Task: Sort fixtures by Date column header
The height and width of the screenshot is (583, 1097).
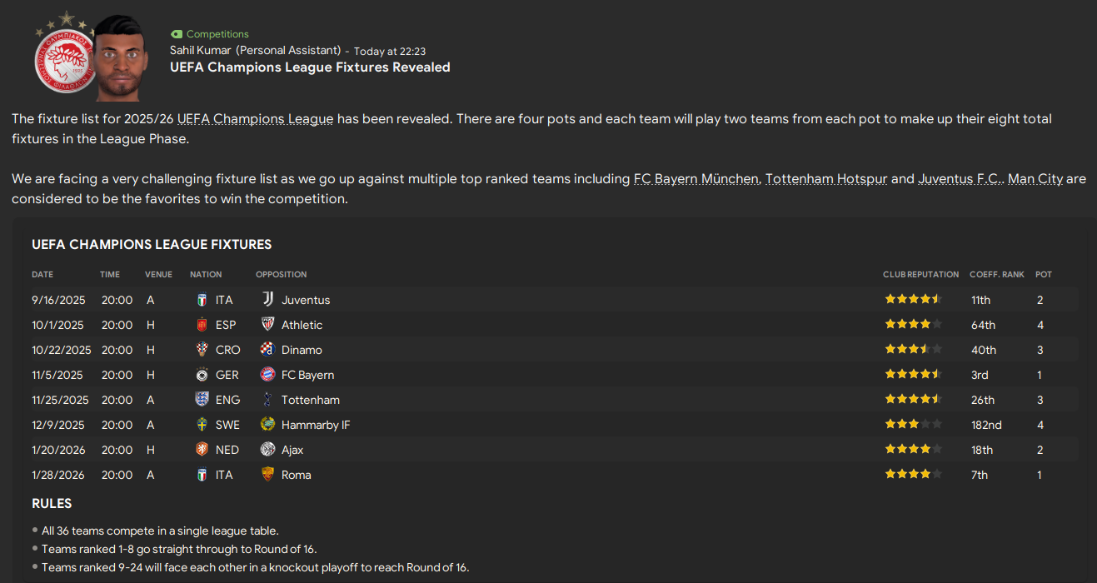Action: [42, 275]
